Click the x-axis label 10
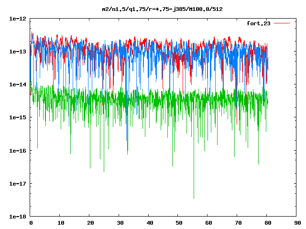This screenshot has width=306, height=229. [x=61, y=223]
